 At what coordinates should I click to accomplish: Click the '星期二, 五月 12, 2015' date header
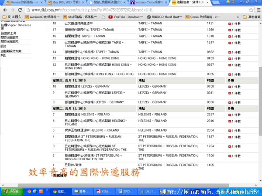(x=69, y=108)
